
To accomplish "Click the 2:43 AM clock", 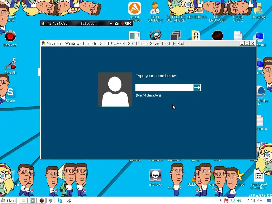I will point(254,201).
